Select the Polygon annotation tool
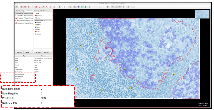Viewport: 214px width, 110px height. coord(36,7)
